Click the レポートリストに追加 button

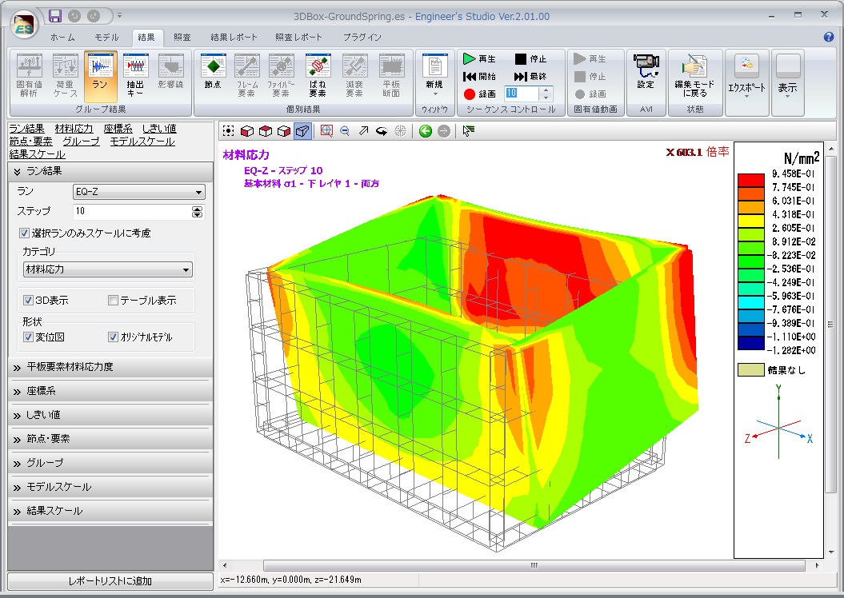point(110,581)
